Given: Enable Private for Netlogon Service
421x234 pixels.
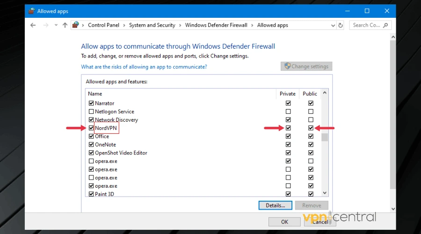Looking at the screenshot, I should pyautogui.click(x=288, y=112).
